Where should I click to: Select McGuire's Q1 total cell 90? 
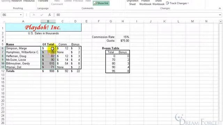pos(48,60)
